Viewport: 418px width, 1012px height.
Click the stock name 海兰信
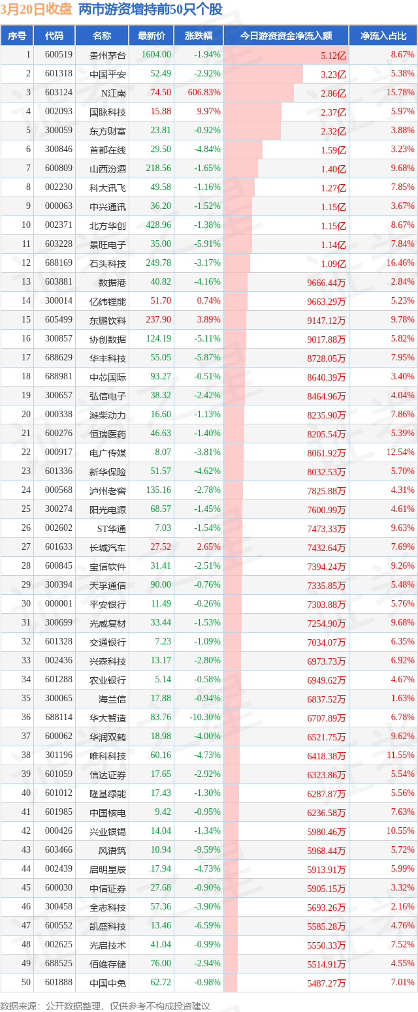pyautogui.click(x=112, y=699)
